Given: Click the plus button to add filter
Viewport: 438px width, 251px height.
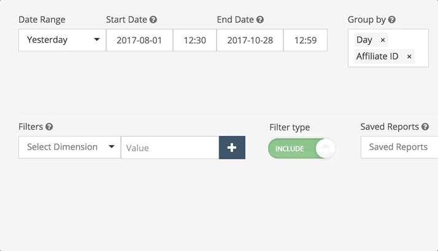Looking at the screenshot, I should pos(232,148).
